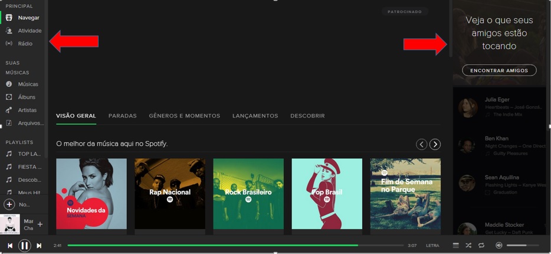Open Sean Aquilina's friend activity
The width and height of the screenshot is (551, 254).
(x=502, y=184)
